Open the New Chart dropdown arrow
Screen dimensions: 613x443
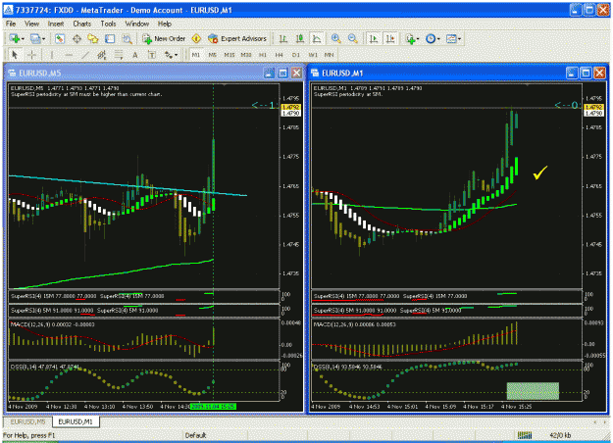click(x=23, y=39)
